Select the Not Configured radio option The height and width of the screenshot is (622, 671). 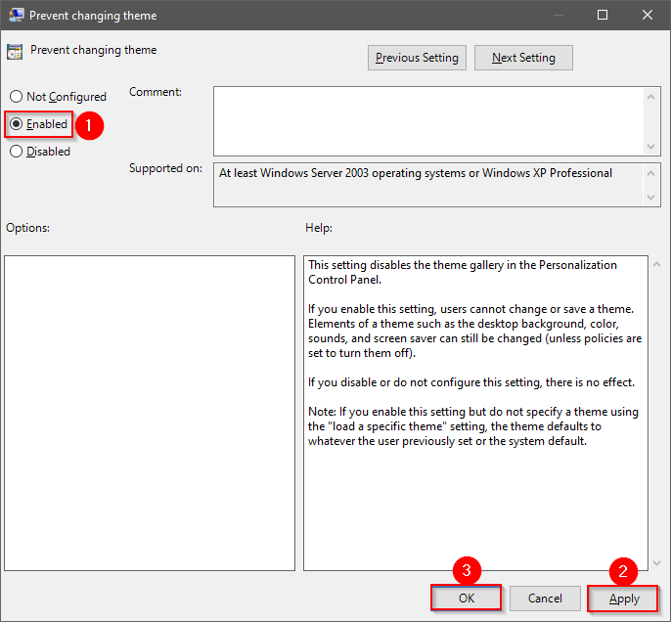(x=16, y=97)
